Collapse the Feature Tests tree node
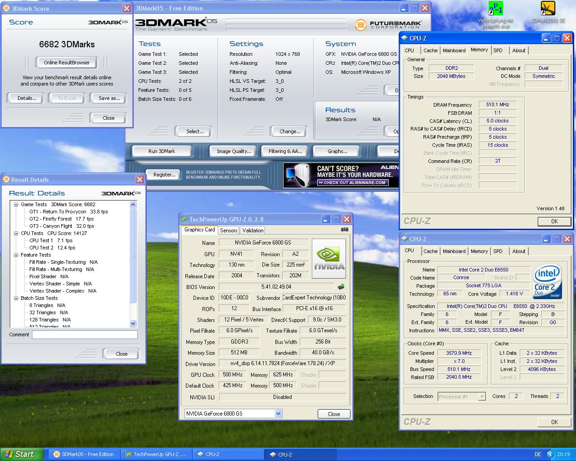This screenshot has width=576, height=461. coord(16,255)
